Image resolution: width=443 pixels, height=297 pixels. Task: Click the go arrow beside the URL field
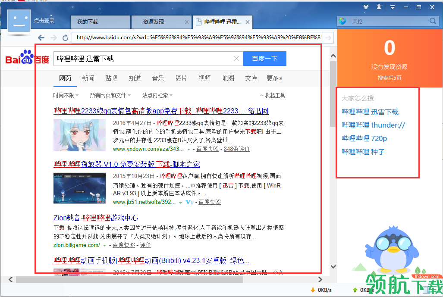pos(328,38)
